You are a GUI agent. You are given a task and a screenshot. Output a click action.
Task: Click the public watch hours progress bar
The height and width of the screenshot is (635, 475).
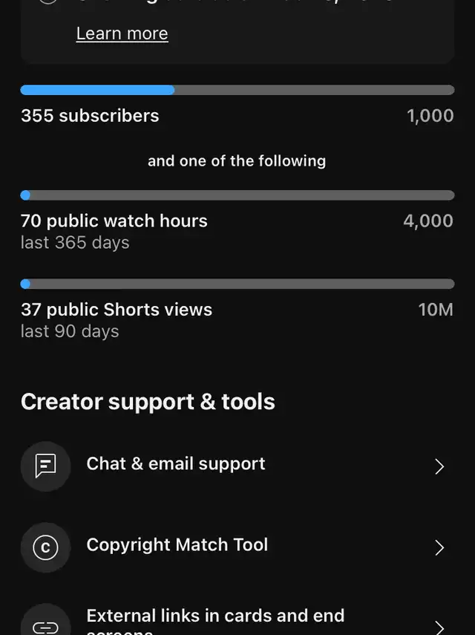click(237, 195)
